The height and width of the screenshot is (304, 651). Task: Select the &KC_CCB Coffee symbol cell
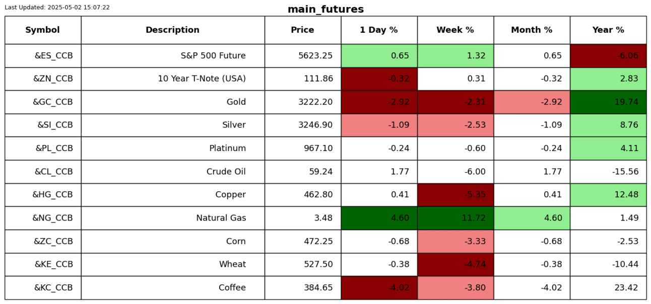coord(53,288)
